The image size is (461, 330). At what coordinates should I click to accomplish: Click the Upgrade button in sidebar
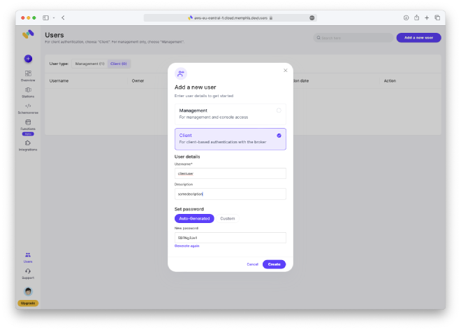(x=28, y=303)
